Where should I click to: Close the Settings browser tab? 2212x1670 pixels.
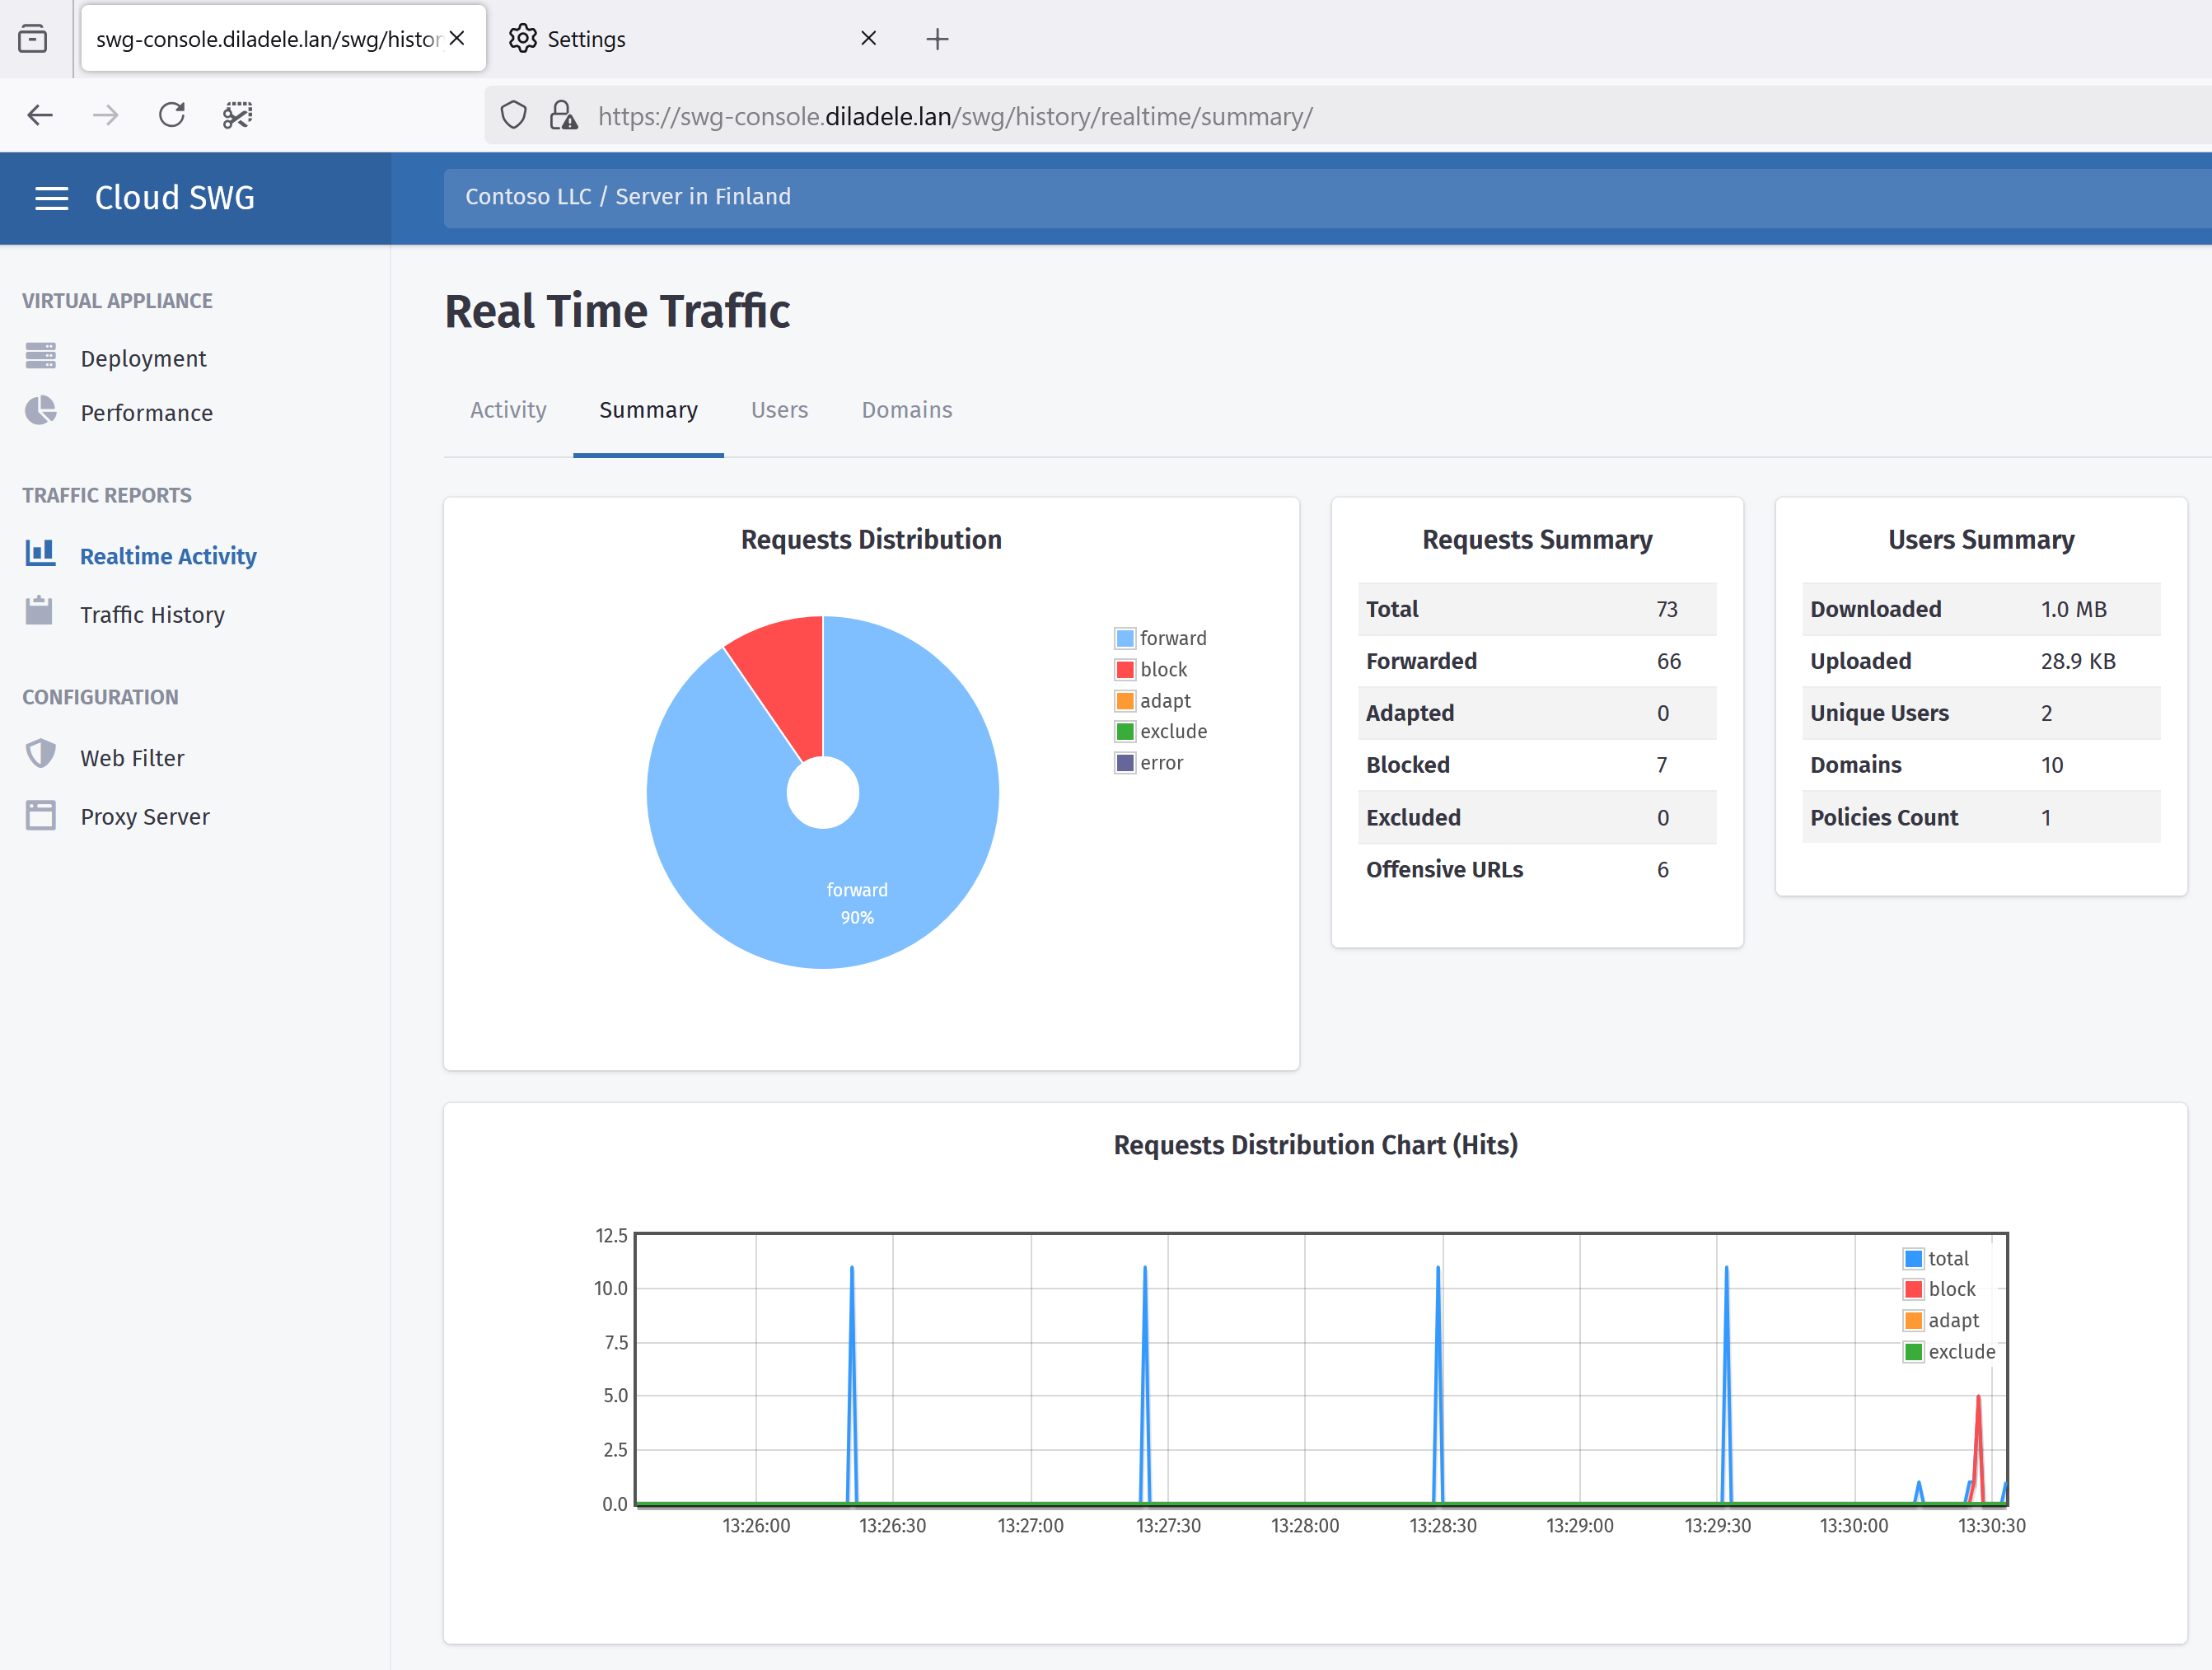868,38
